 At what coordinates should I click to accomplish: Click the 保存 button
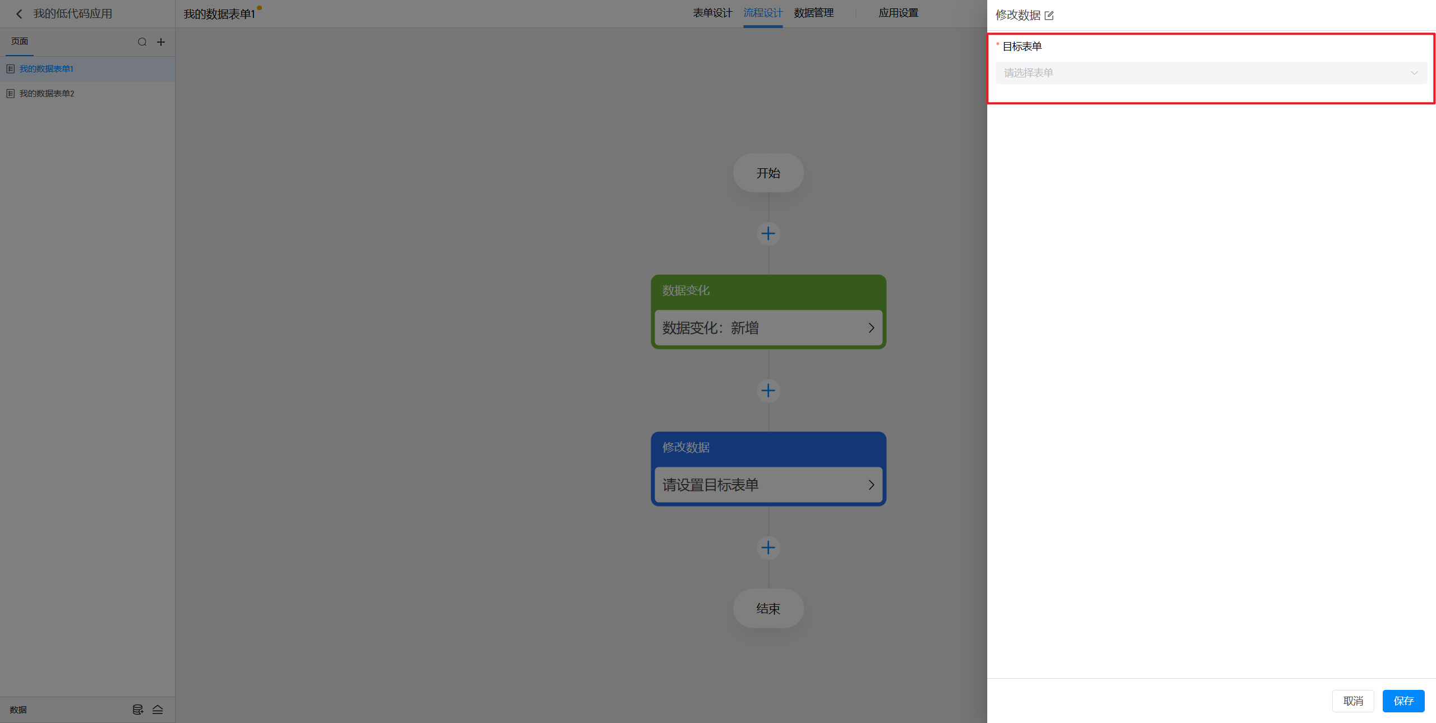tap(1403, 701)
